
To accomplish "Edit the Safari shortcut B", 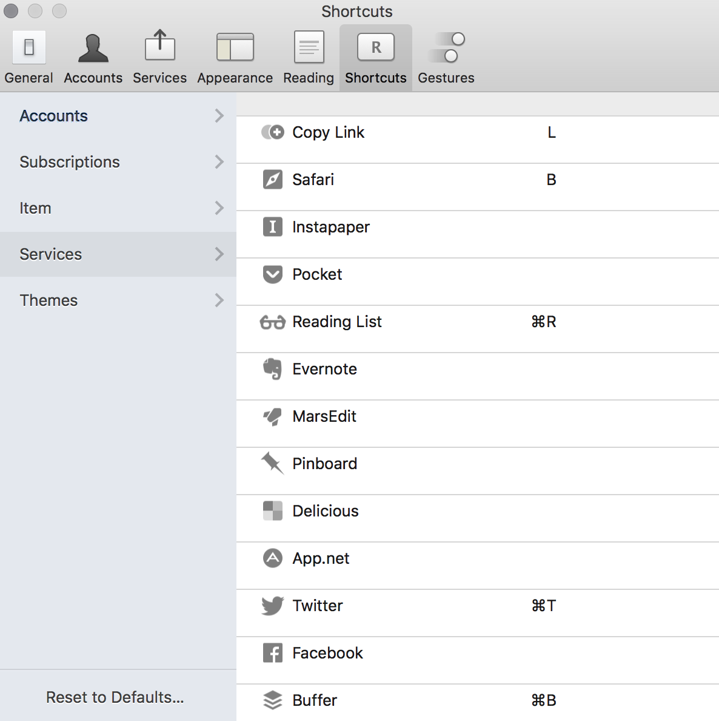I will [551, 179].
